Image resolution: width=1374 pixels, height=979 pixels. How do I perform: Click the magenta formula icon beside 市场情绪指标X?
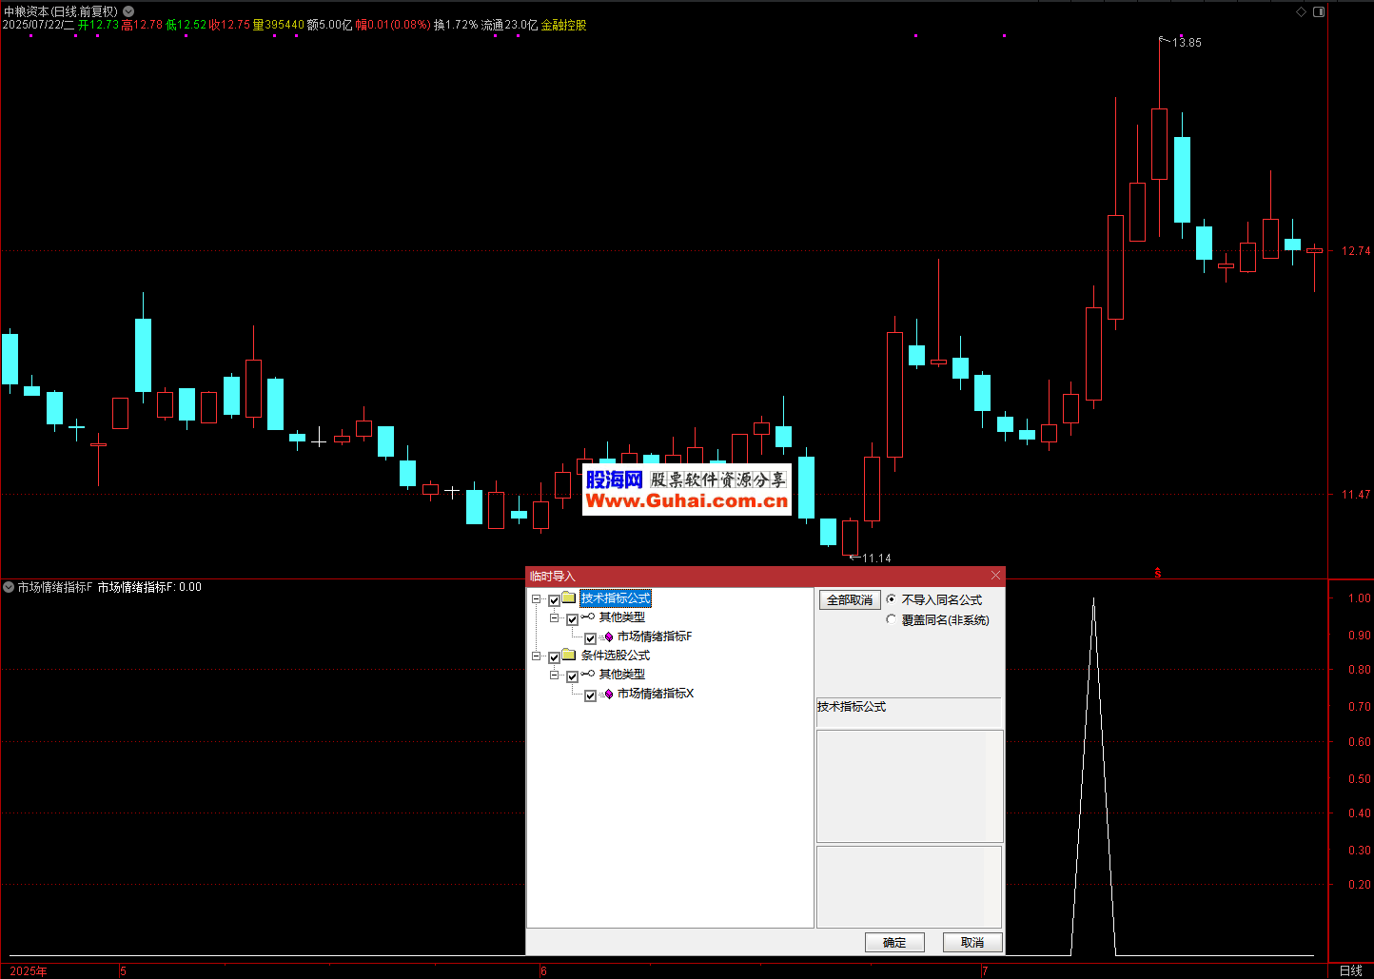tap(608, 695)
